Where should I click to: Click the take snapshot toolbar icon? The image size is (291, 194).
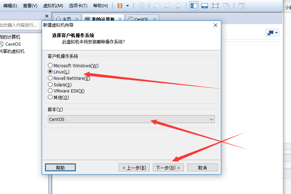(x=157, y=6)
